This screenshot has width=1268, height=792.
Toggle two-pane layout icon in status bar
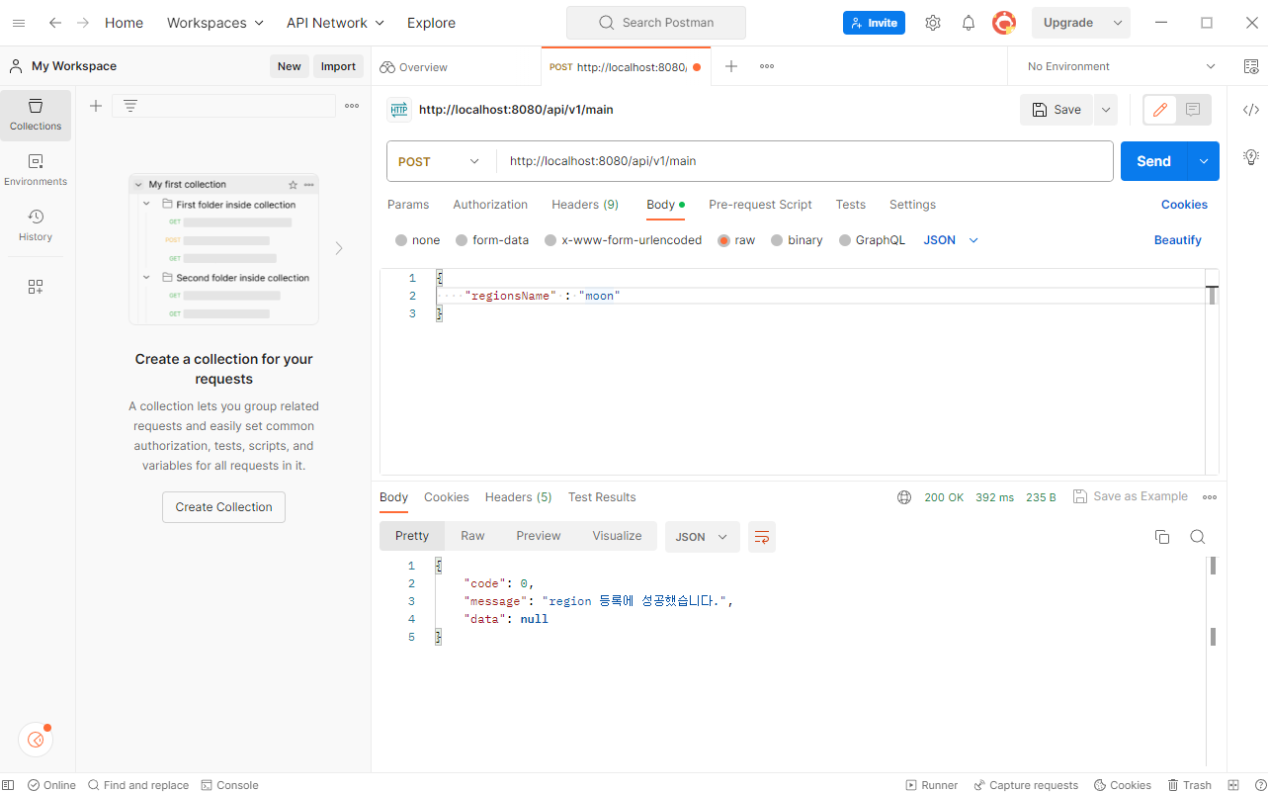[x=1233, y=785]
